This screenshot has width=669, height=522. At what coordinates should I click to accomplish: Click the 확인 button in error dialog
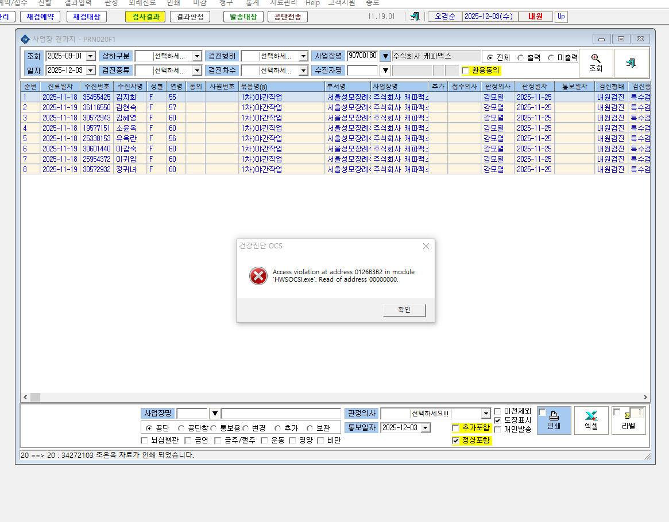pyautogui.click(x=404, y=310)
